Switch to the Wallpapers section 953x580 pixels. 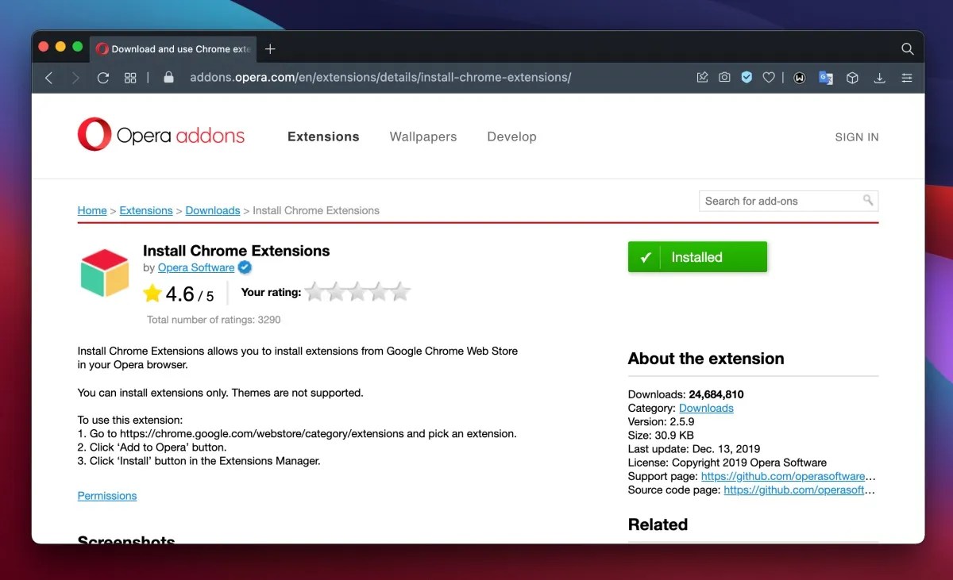[422, 136]
